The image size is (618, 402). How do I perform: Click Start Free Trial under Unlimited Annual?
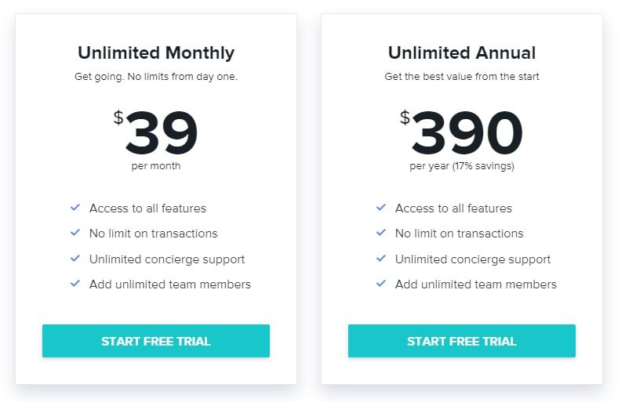pyautogui.click(x=462, y=341)
